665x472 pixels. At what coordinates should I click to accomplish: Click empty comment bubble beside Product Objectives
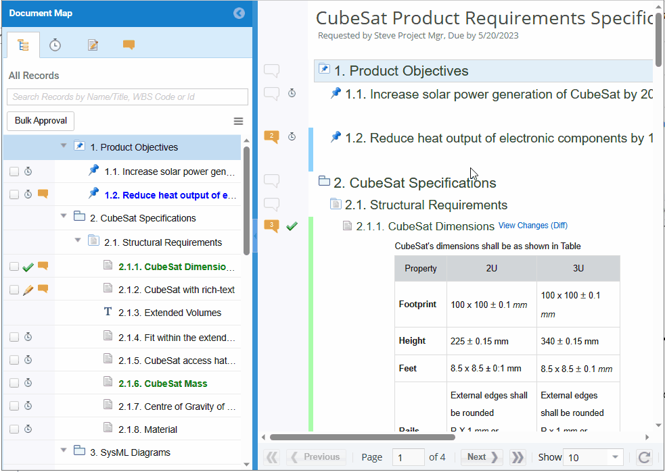coord(271,71)
